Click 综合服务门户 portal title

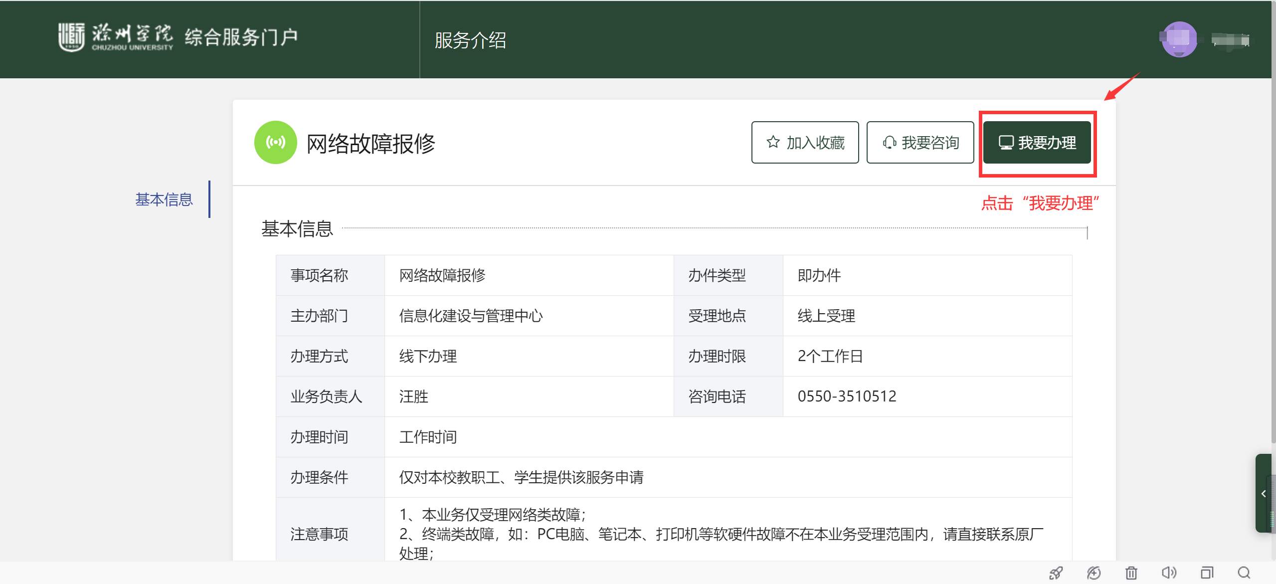241,37
